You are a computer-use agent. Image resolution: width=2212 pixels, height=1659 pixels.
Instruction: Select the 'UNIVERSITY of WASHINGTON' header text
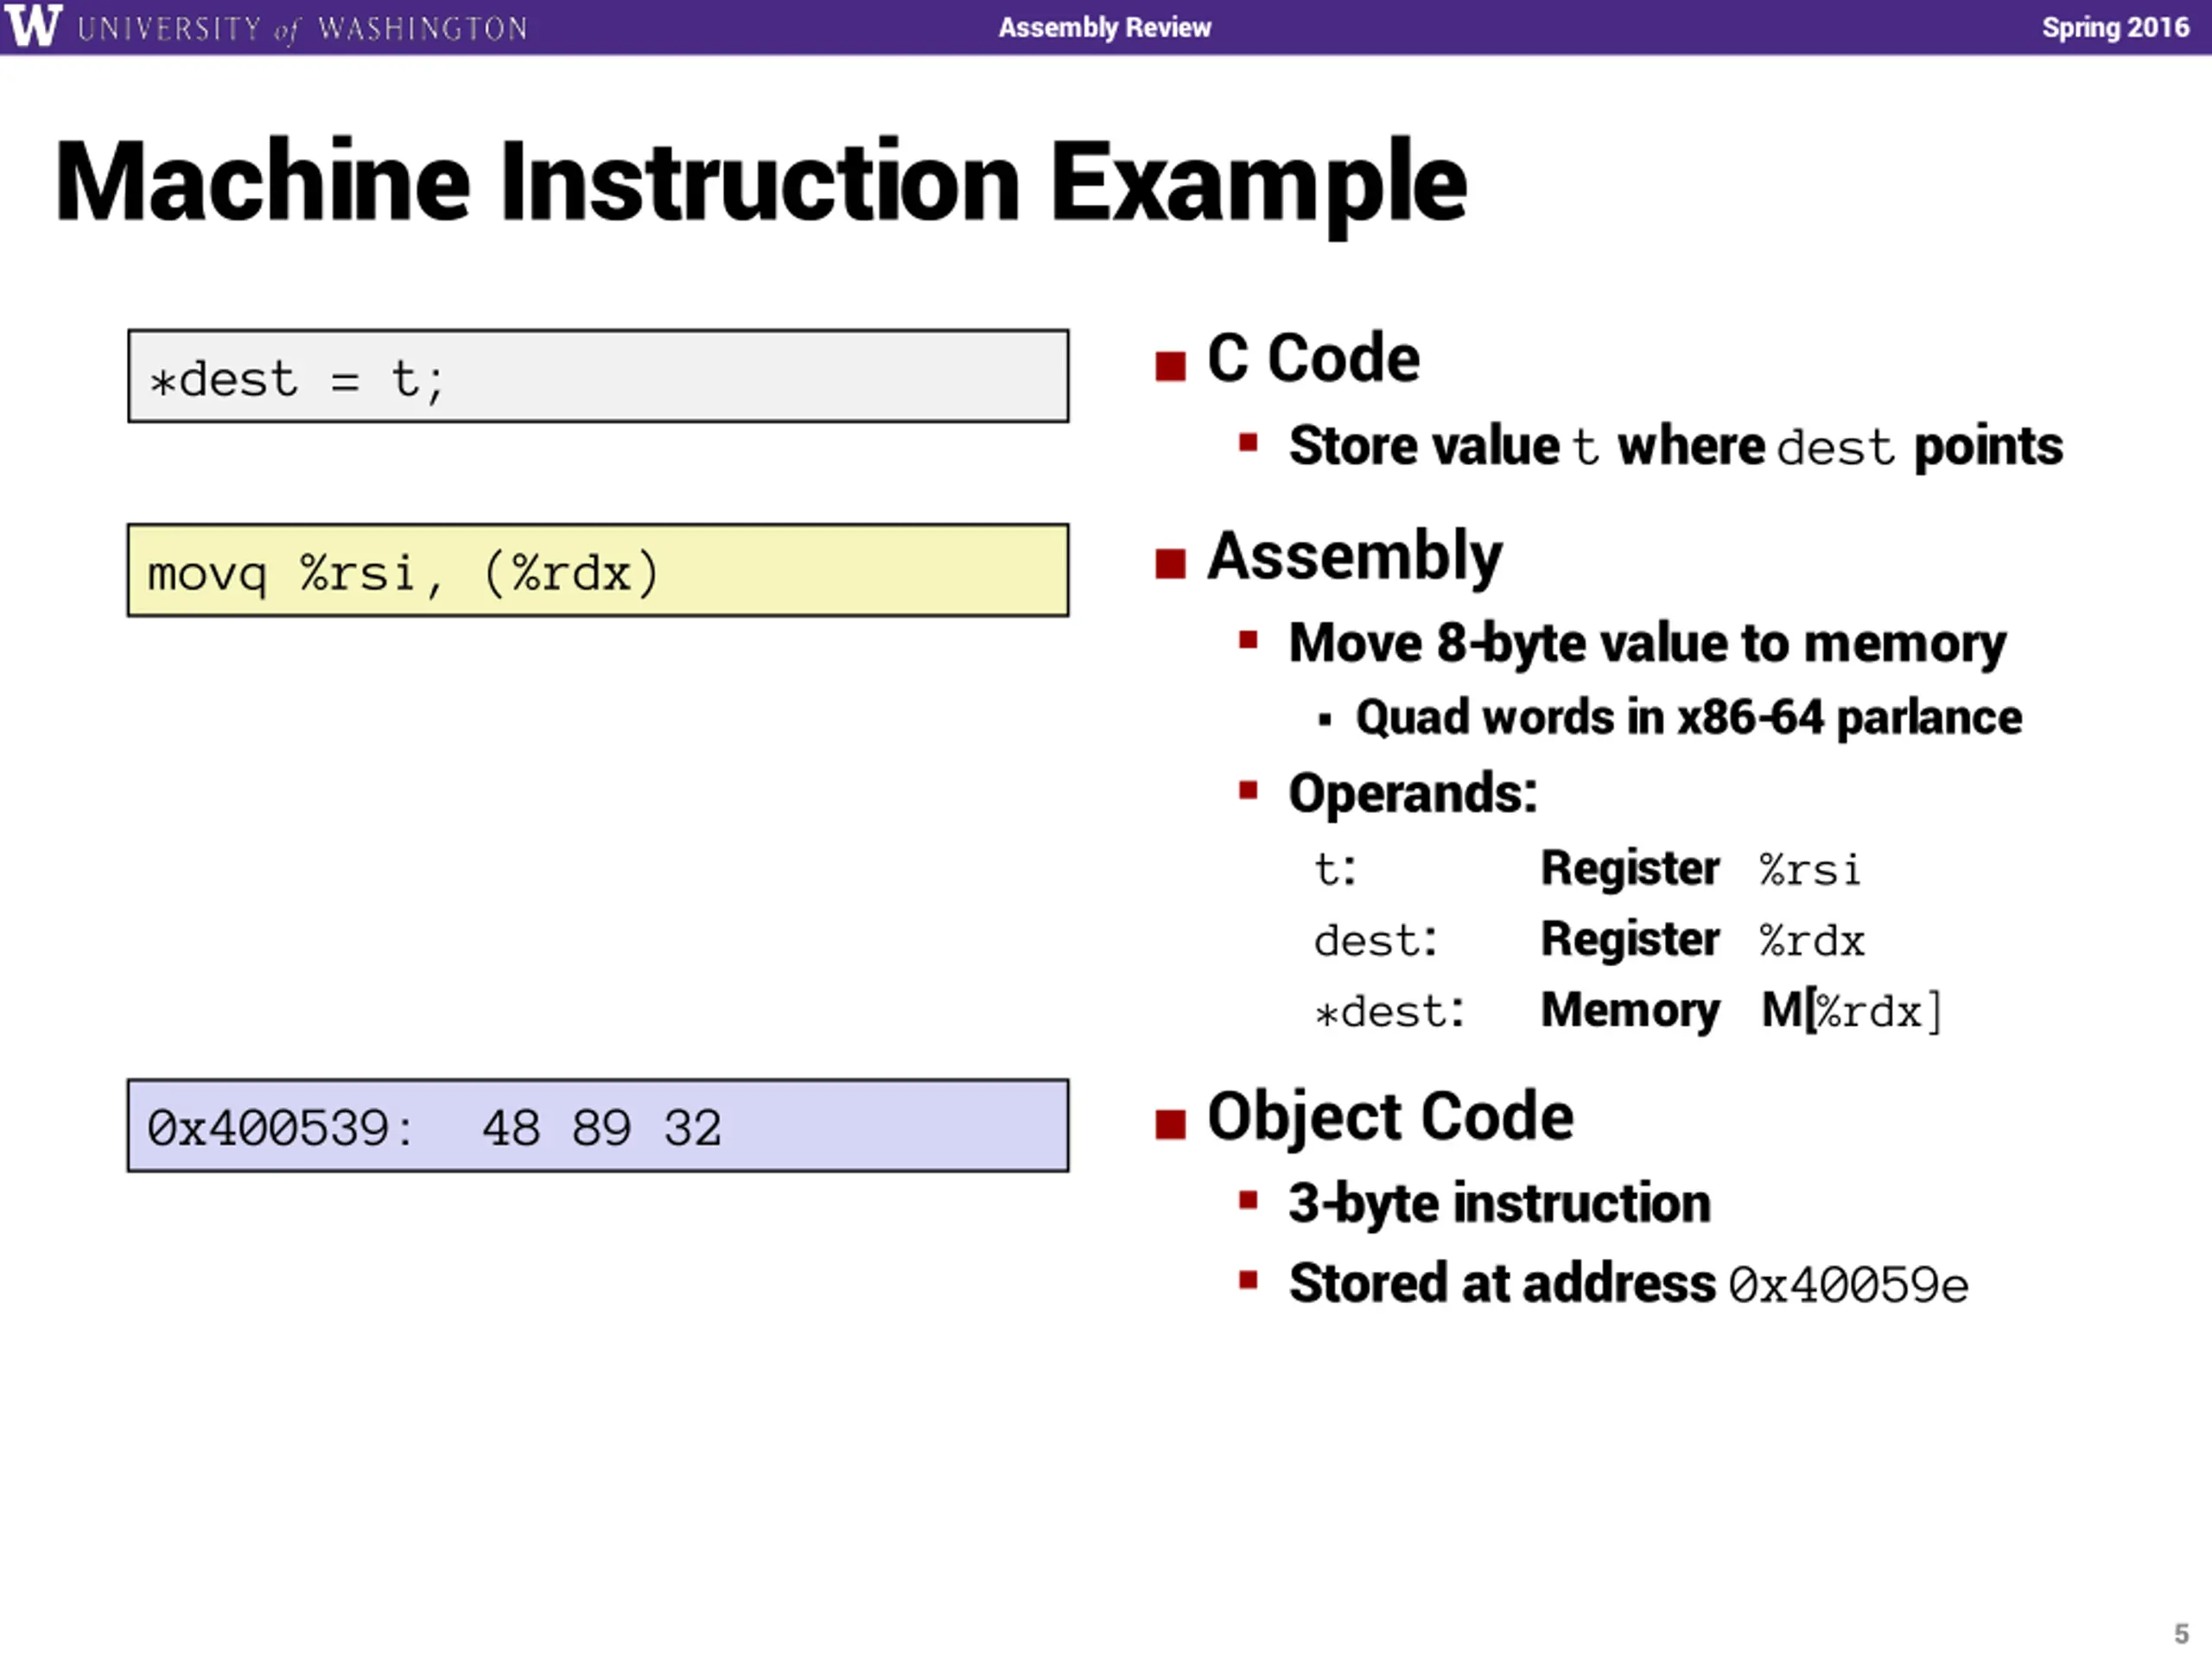302,28
